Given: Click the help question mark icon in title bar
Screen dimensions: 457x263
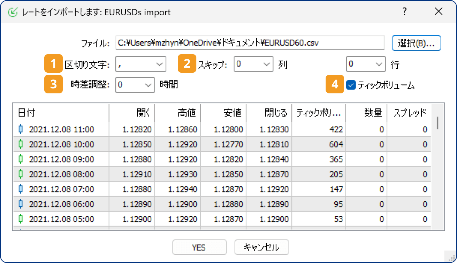Looking at the screenshot, I should click(405, 12).
